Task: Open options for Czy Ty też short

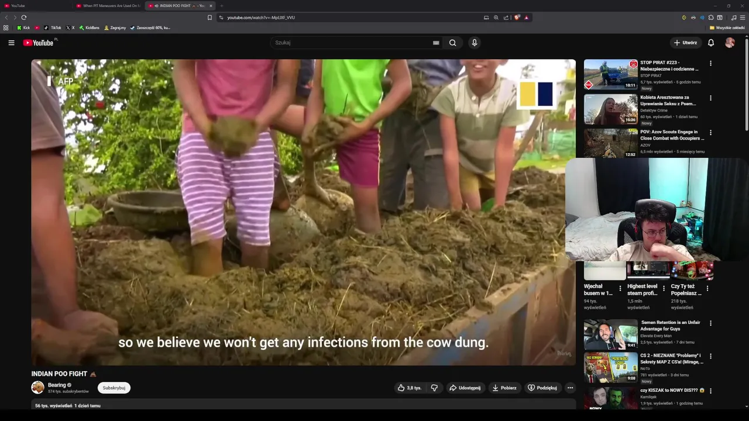Action: (707, 288)
